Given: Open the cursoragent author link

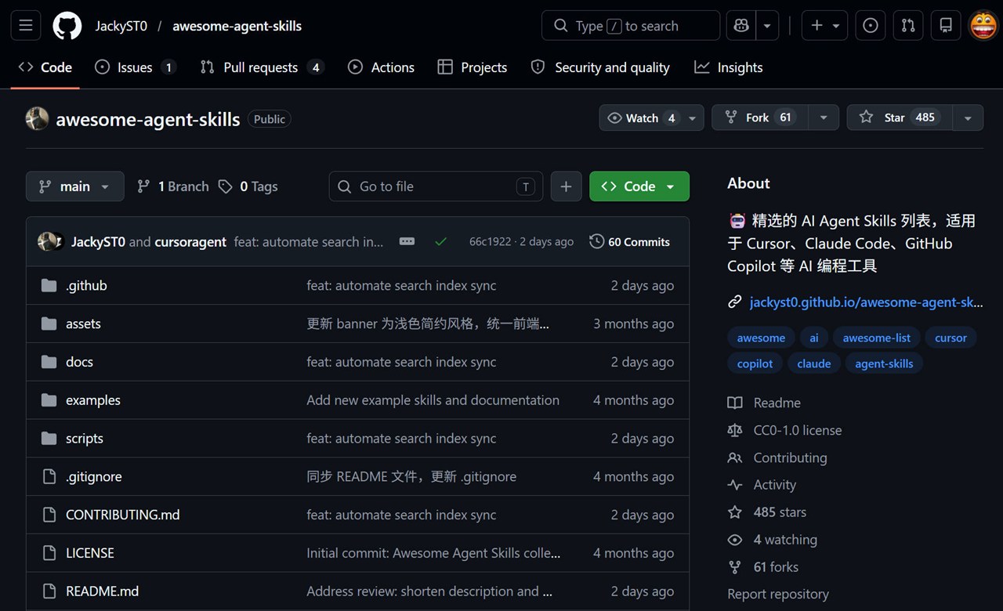Looking at the screenshot, I should pyautogui.click(x=190, y=242).
